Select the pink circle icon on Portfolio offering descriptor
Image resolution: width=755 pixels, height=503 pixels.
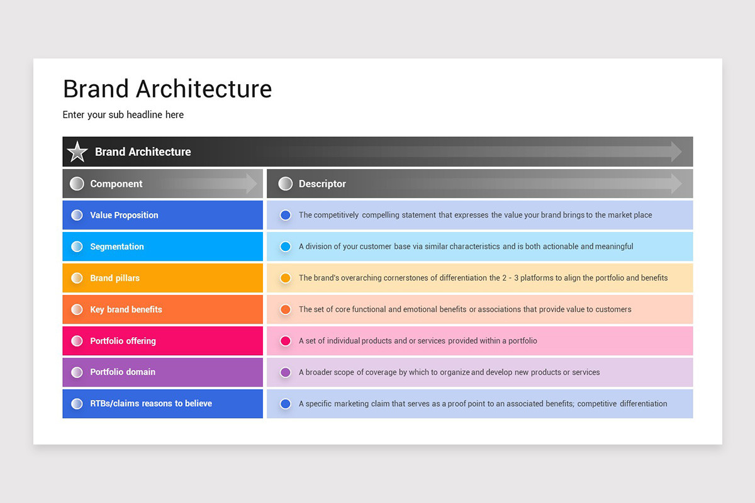(285, 341)
